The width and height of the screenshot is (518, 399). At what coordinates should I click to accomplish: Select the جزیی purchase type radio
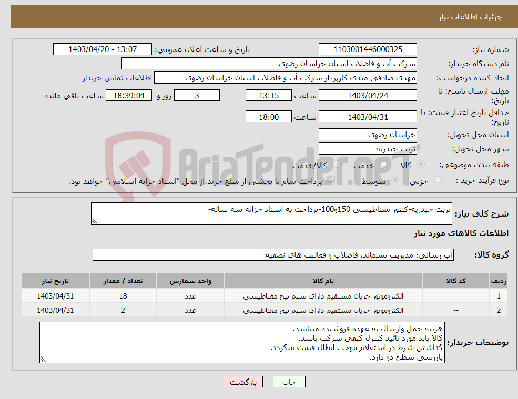point(438,180)
